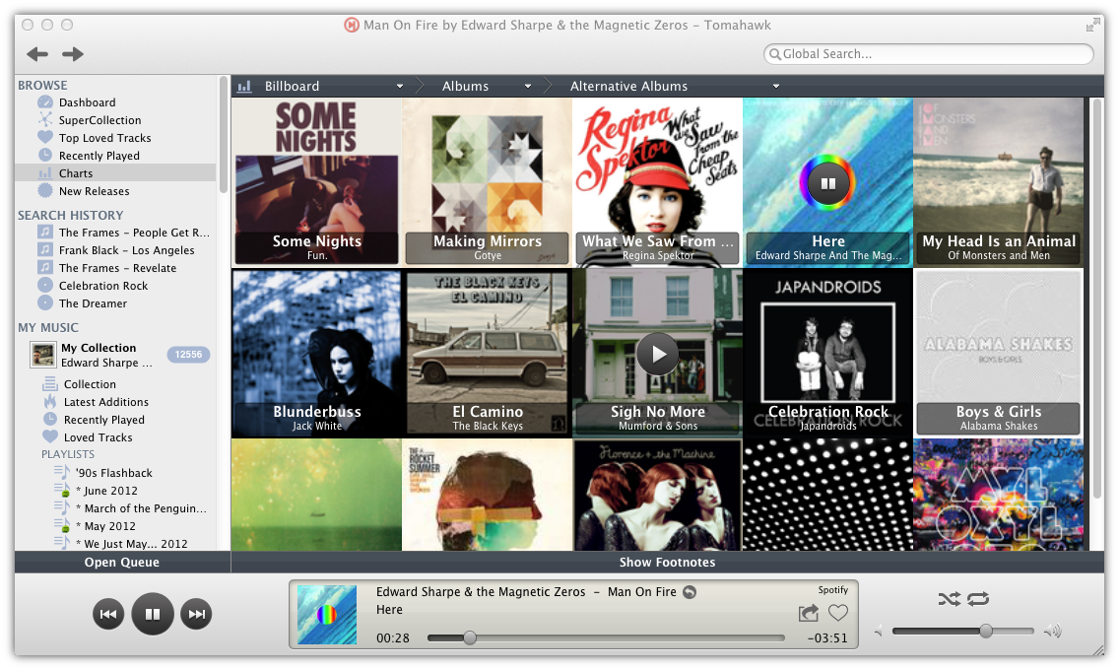The width and height of the screenshot is (1119, 670).
Task: Pause the Here album from its cover
Action: point(827,183)
